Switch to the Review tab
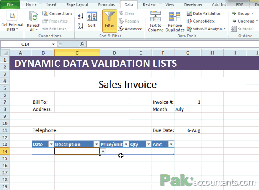Image resolution: width=259 pixels, height=190 pixels. (149, 4)
